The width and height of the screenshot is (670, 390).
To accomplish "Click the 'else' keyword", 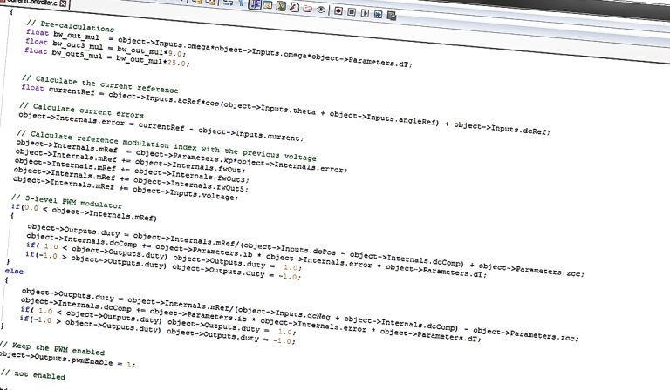I will pos(14,271).
